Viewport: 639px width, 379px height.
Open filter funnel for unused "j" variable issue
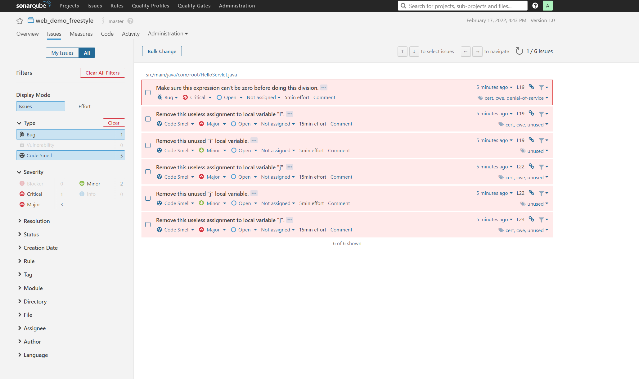(x=543, y=193)
